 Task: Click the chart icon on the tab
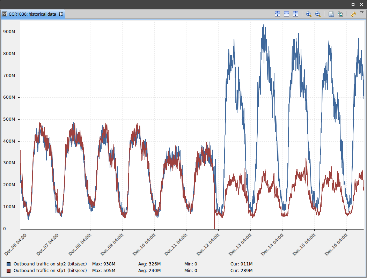tap(5, 14)
